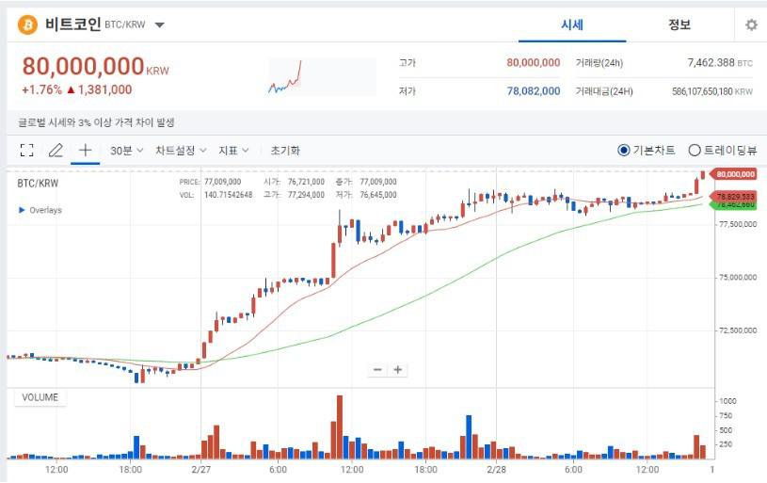The image size is (767, 483).
Task: Expand the 지표 indicators dropdown
Action: pyautogui.click(x=233, y=151)
